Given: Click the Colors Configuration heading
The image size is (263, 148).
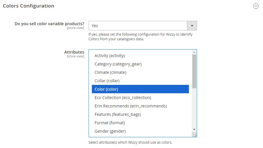Looking at the screenshot, I should 28,6.
